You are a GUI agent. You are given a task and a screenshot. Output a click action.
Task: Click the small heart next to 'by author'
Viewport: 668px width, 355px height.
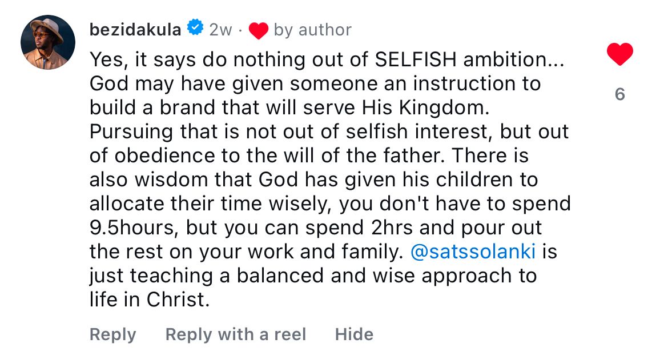(x=258, y=30)
